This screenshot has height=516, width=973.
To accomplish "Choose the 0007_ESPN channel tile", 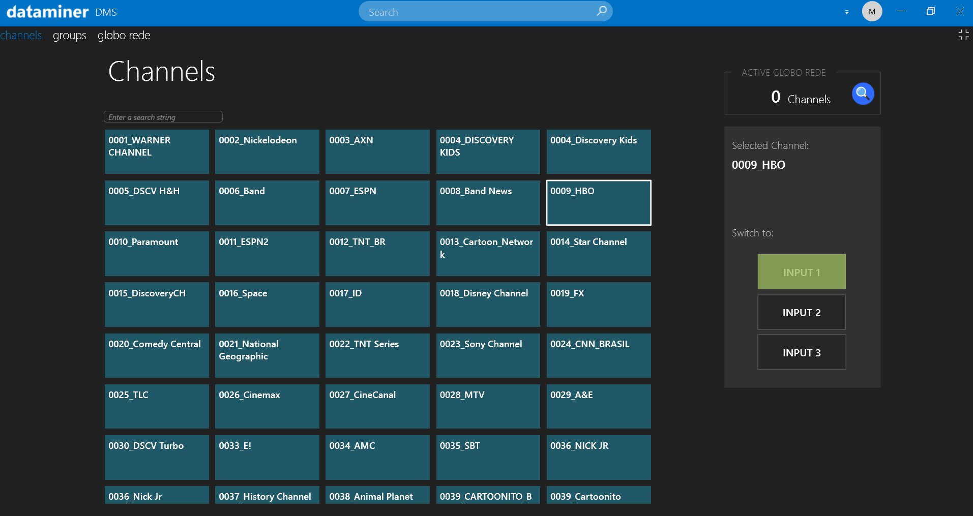I will coord(377,202).
